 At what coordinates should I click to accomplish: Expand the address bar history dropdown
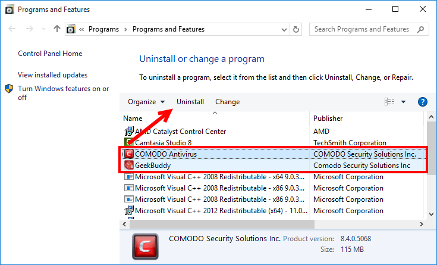tap(284, 30)
